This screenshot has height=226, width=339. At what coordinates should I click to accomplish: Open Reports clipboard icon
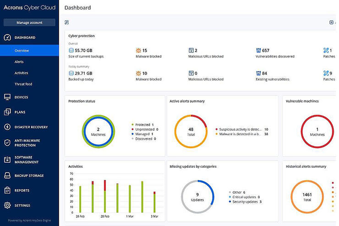coord(7,190)
